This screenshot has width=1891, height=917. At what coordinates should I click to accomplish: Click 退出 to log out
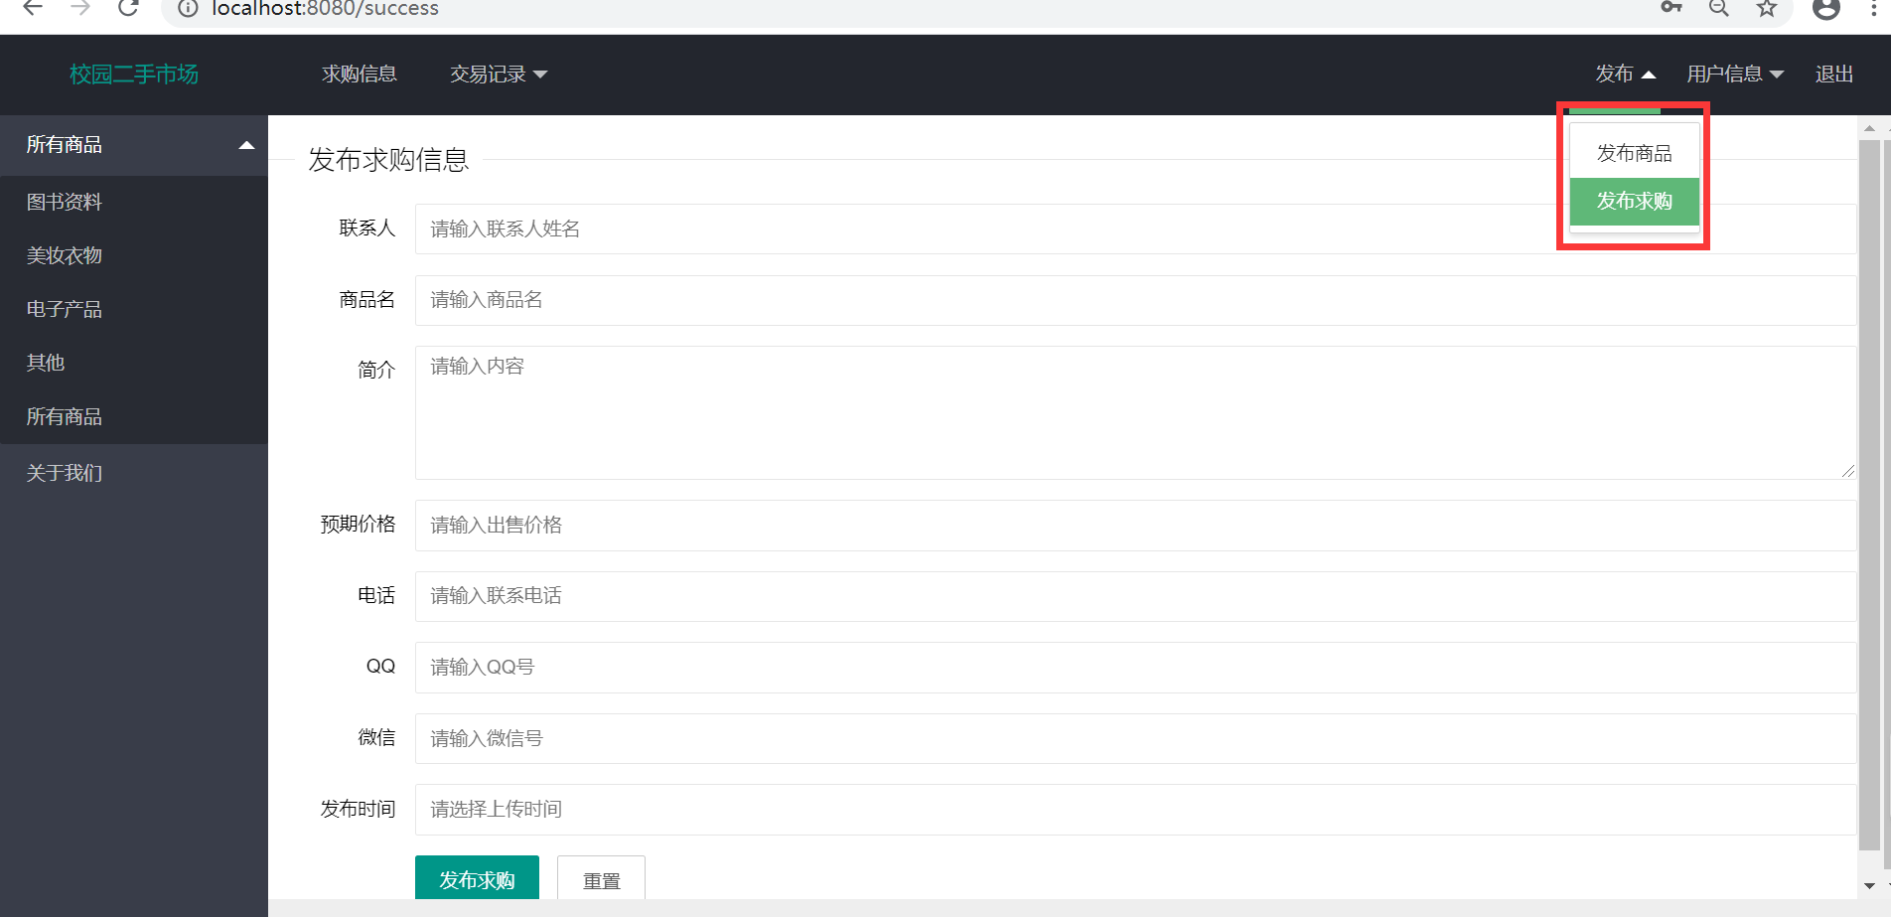pyautogui.click(x=1834, y=75)
